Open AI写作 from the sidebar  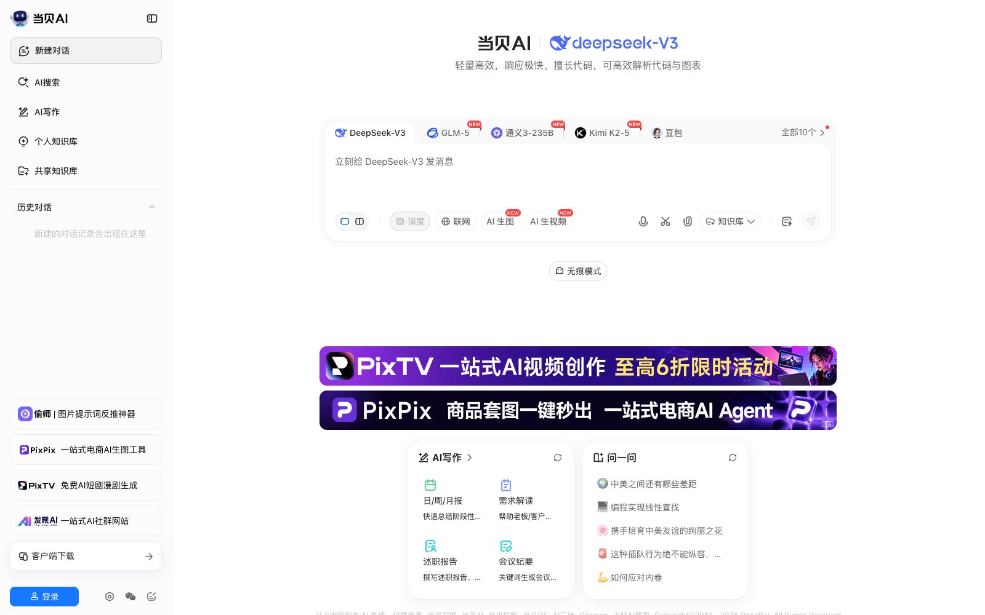tap(86, 112)
